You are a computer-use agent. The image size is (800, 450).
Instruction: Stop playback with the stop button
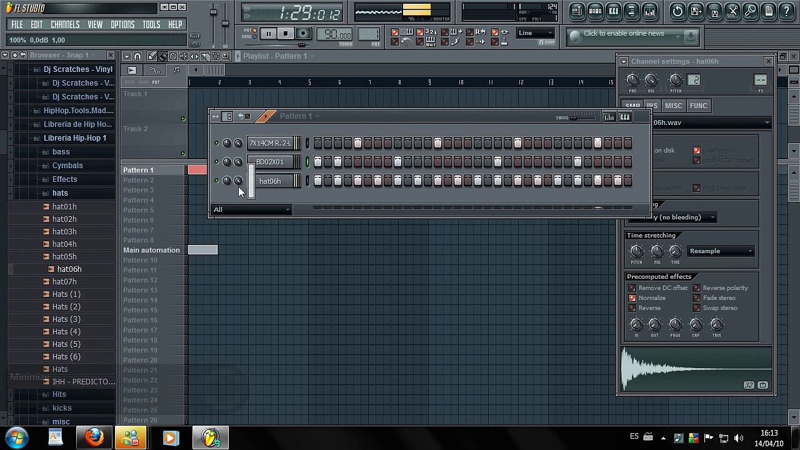[285, 34]
